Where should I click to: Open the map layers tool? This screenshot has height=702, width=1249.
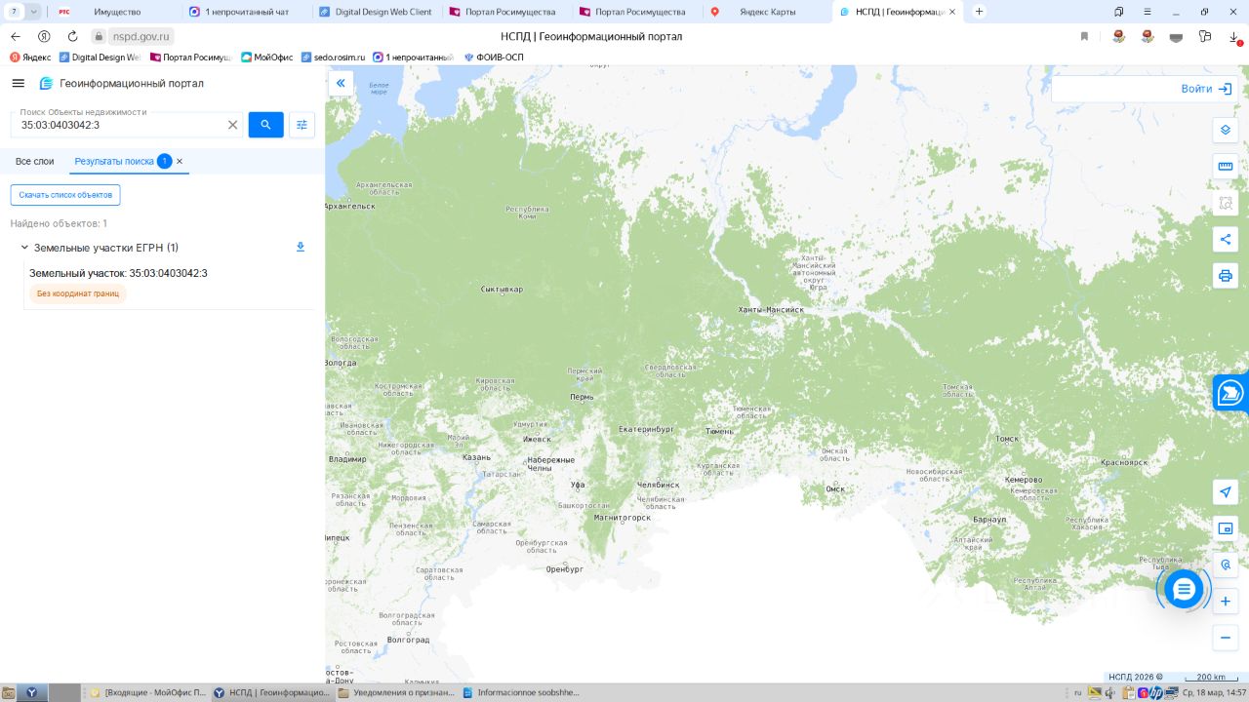pos(1226,130)
